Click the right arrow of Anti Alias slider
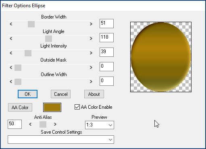 tap(55, 124)
